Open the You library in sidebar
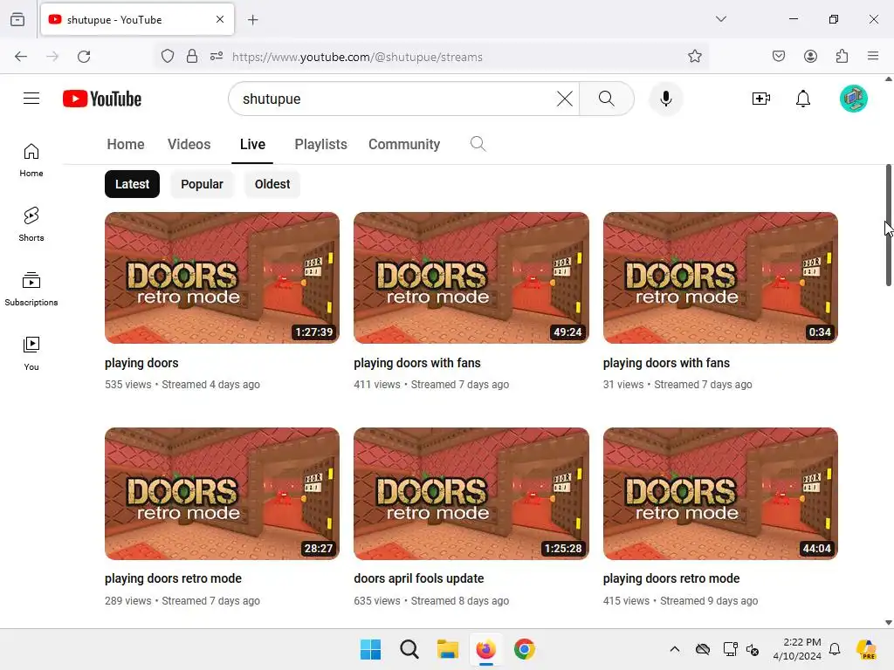The height and width of the screenshot is (670, 894). click(x=31, y=354)
